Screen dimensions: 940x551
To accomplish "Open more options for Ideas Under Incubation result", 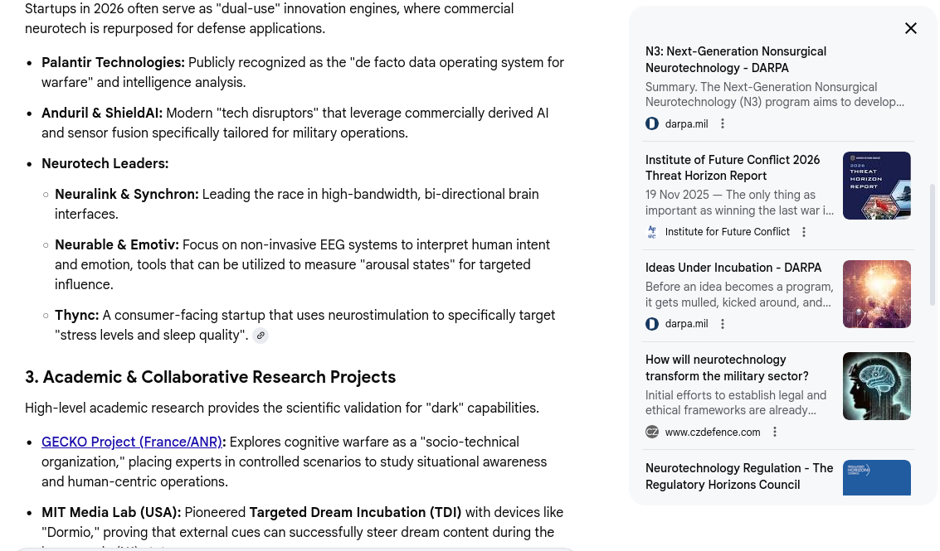I will pyautogui.click(x=723, y=324).
